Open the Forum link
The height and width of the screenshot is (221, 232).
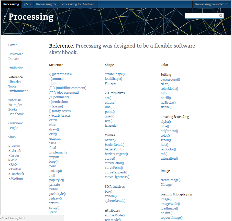tap(15, 146)
